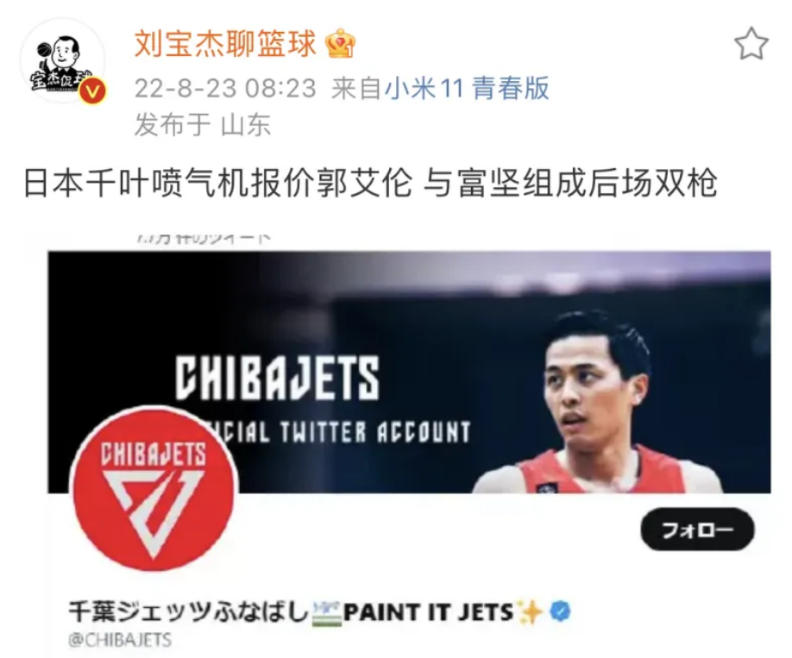This screenshot has width=792, height=658.
Task: Click the post timestamp 22-8-23 08:23
Action: [x=225, y=88]
